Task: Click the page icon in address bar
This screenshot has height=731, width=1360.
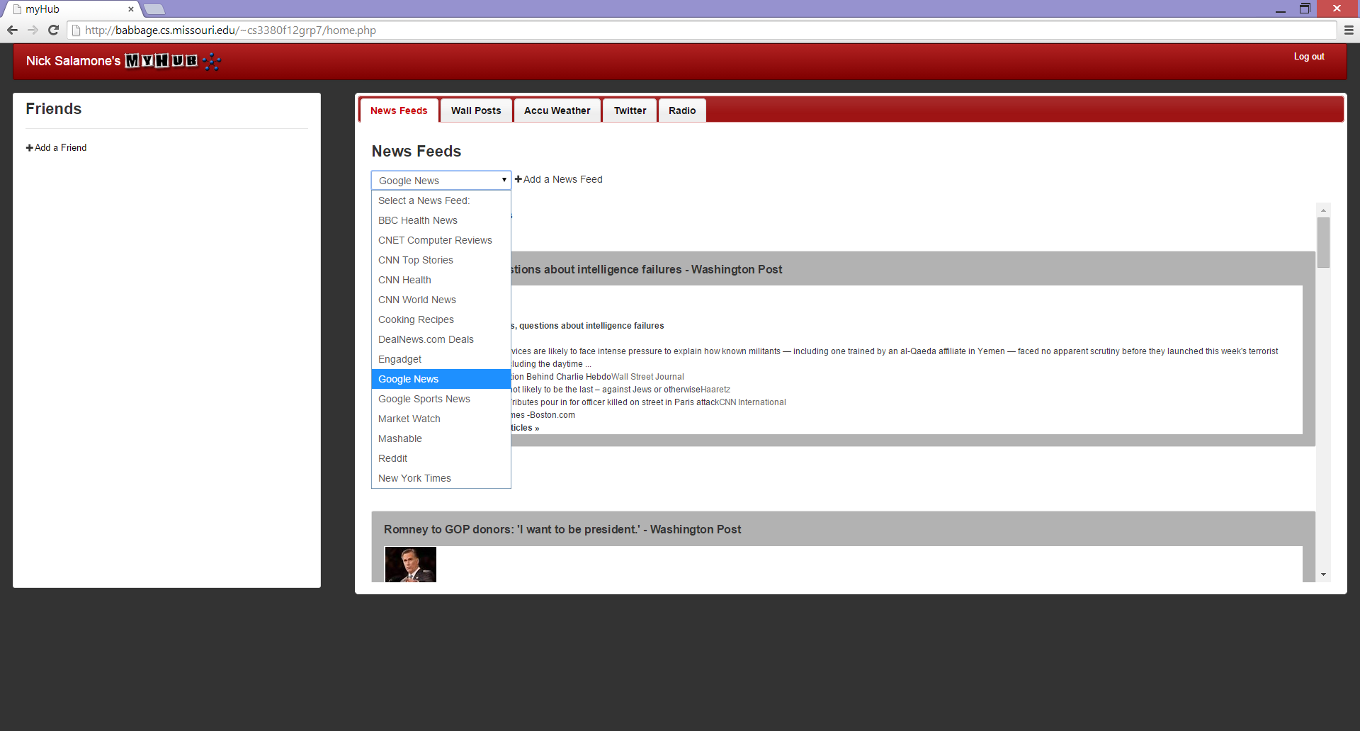Action: click(x=76, y=30)
